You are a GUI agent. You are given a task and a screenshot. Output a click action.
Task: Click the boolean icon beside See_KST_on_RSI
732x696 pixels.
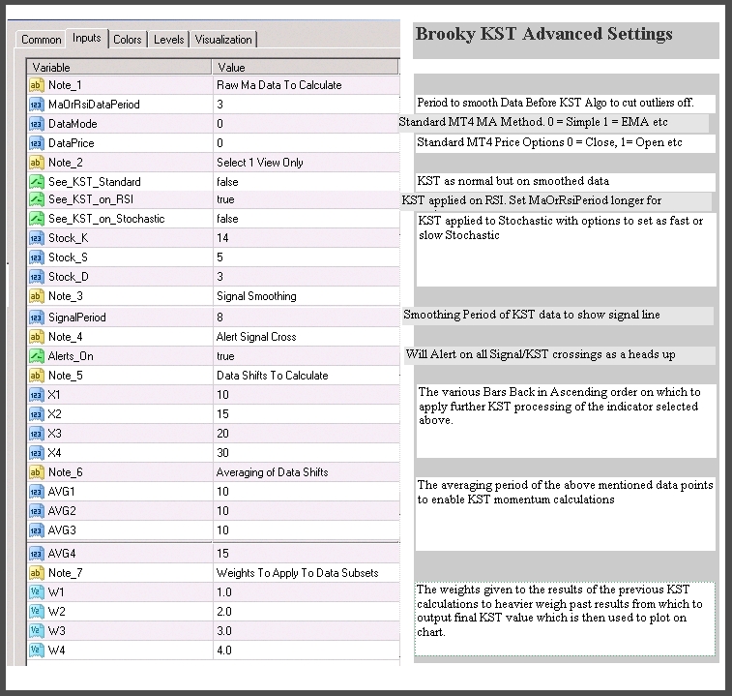pyautogui.click(x=36, y=199)
